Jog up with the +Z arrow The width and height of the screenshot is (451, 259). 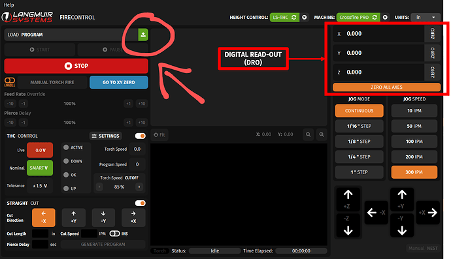coord(348,199)
